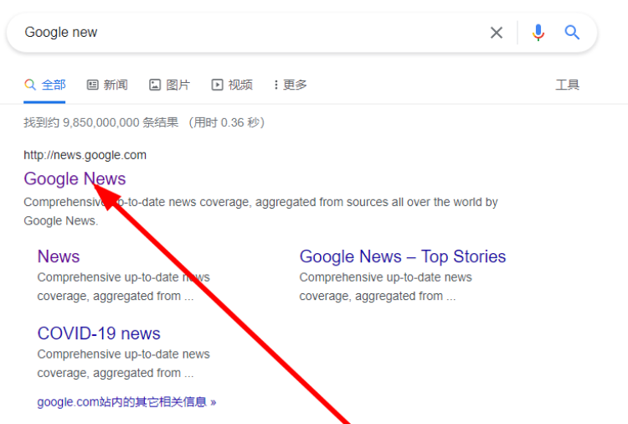The width and height of the screenshot is (628, 424).
Task: Click the picture icon beside 图片
Action: (155, 85)
